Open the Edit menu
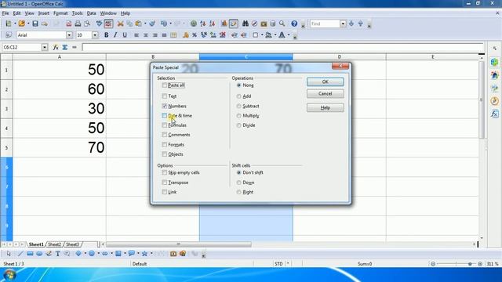 [x=16, y=13]
